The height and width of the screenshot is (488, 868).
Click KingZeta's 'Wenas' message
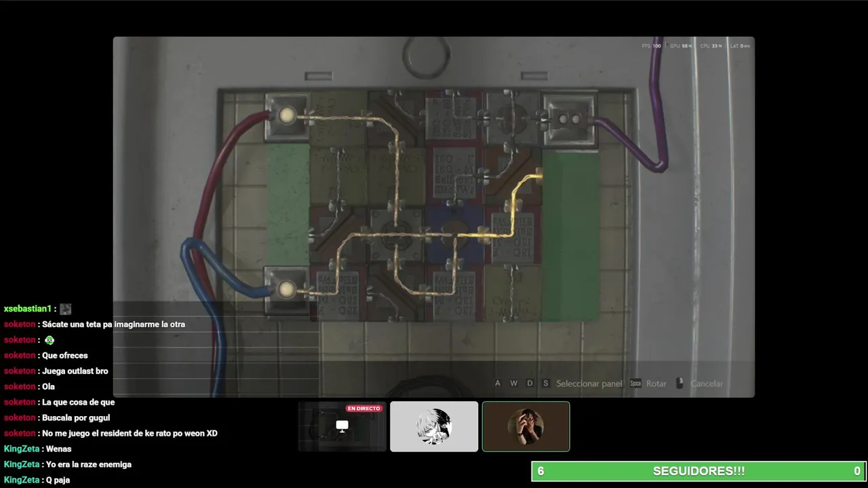(x=58, y=449)
